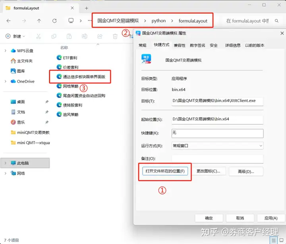The width and height of the screenshot is (286, 244).
Task: Click 国金QMT交易端模拟 breadcrumb segment
Action: pyautogui.click(x=118, y=21)
